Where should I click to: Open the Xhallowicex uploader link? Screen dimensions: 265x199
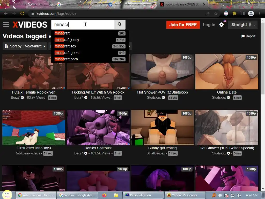[156, 153]
